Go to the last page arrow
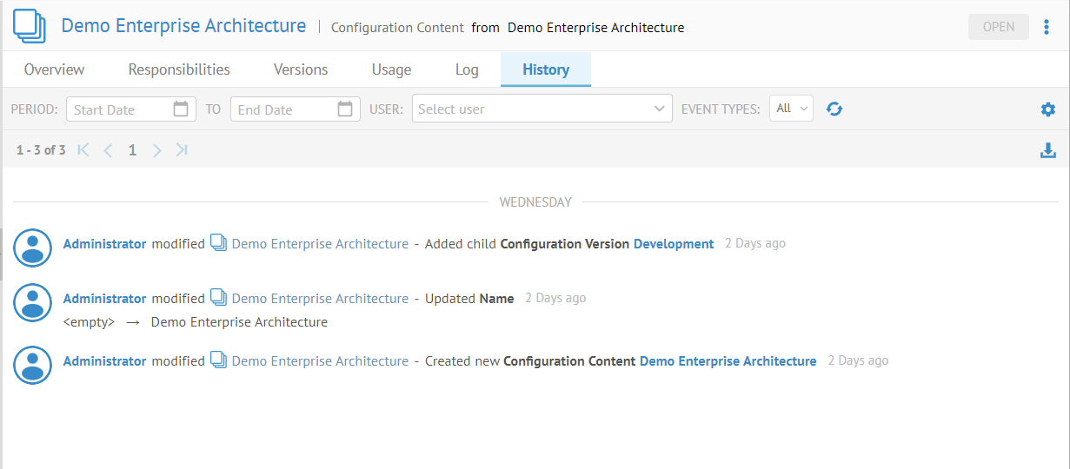 click(182, 150)
